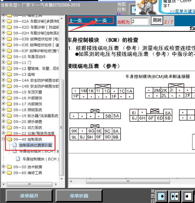Click the tree panel horizontal scrollbar thumb
The image size is (195, 203).
coord(30,184)
